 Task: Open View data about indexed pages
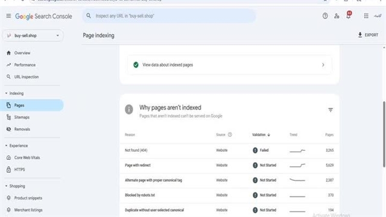229,65
